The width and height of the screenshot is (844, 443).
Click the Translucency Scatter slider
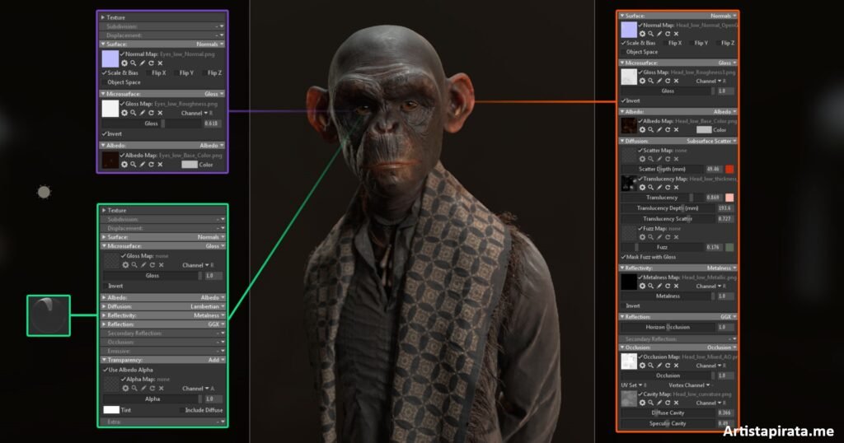tap(668, 219)
